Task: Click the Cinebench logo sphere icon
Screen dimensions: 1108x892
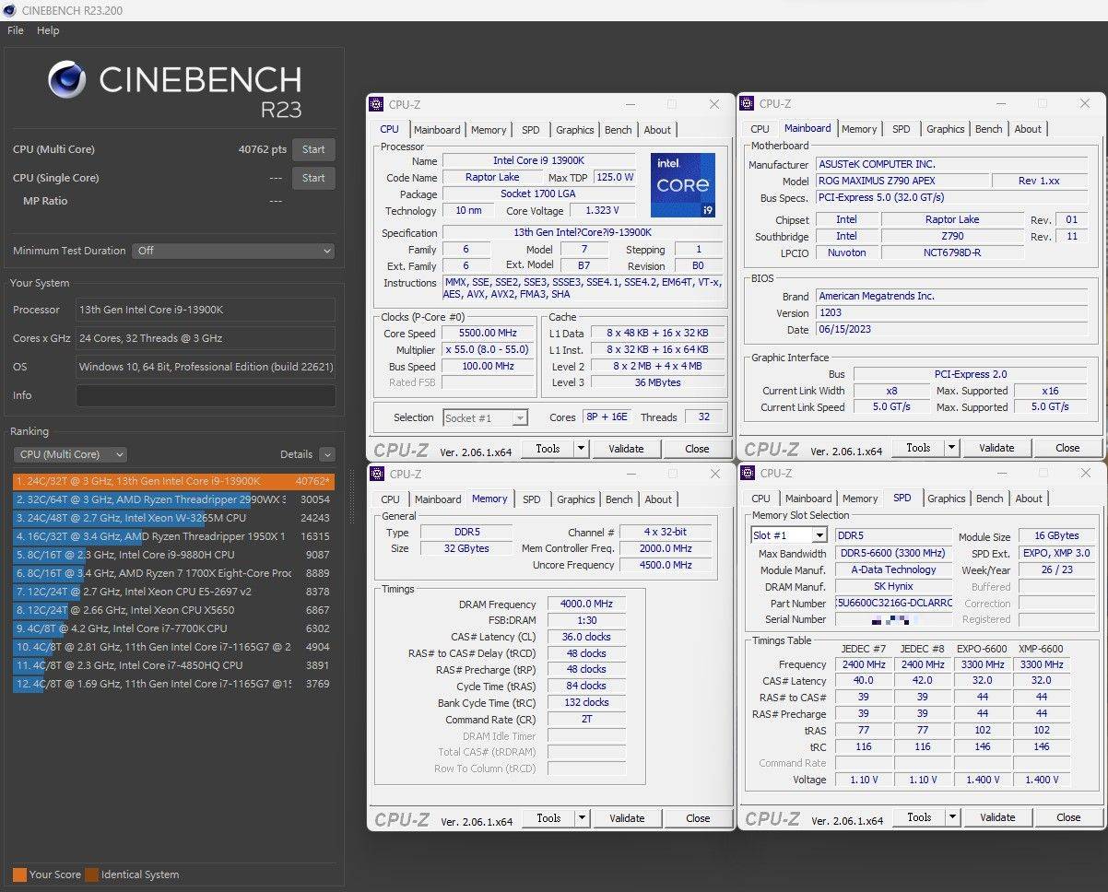Action: click(67, 80)
